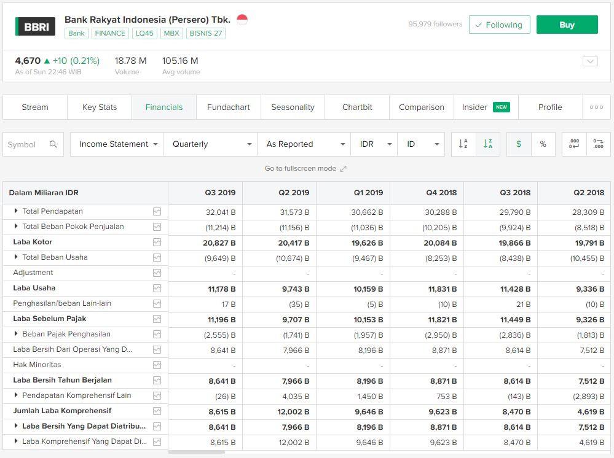Open chart icon for Total Pendapatan row
Viewport: 614px width, 458px height.
(x=157, y=212)
